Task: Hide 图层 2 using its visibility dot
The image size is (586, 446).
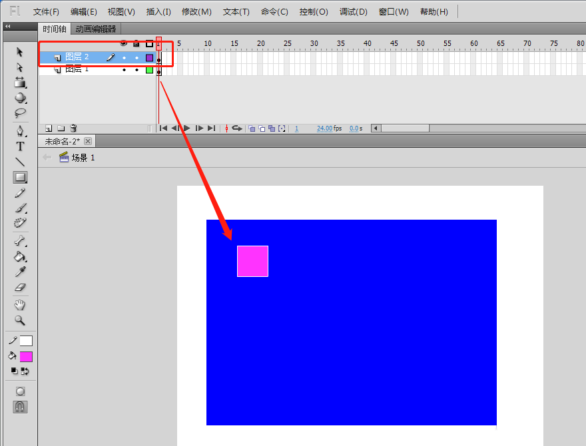Action: [x=124, y=57]
